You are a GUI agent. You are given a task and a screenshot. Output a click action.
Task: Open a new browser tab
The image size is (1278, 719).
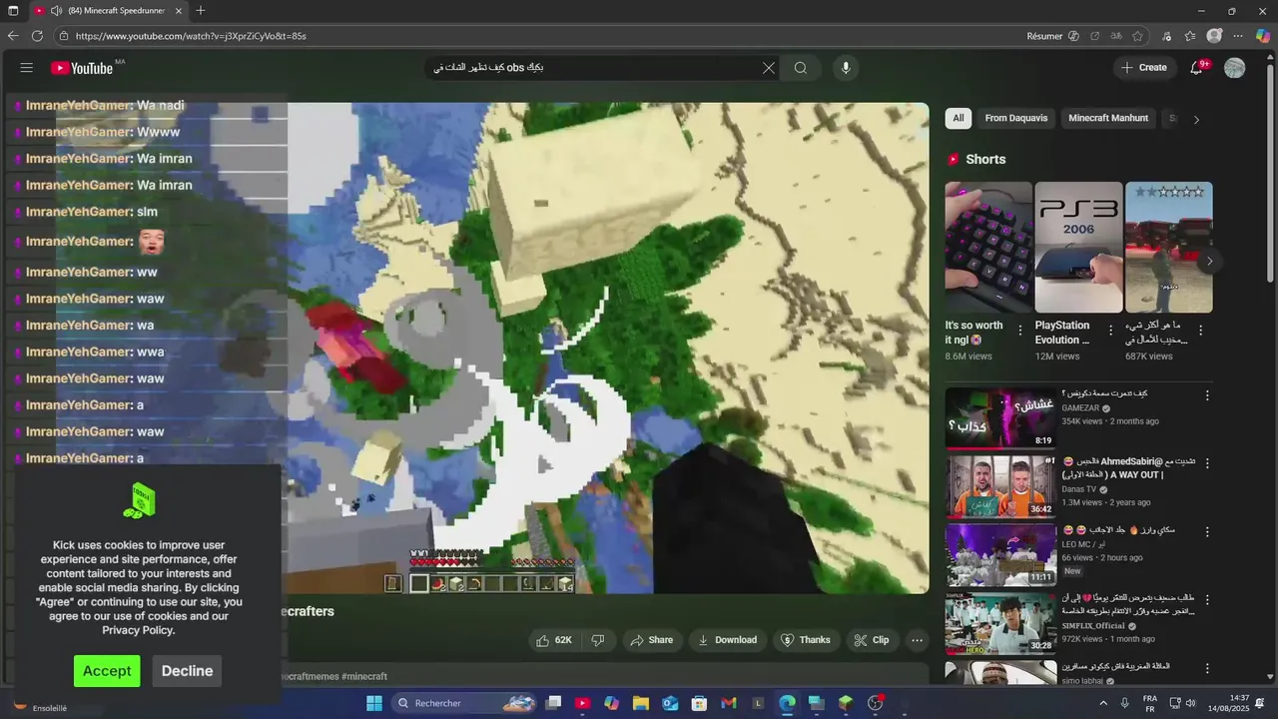click(201, 11)
